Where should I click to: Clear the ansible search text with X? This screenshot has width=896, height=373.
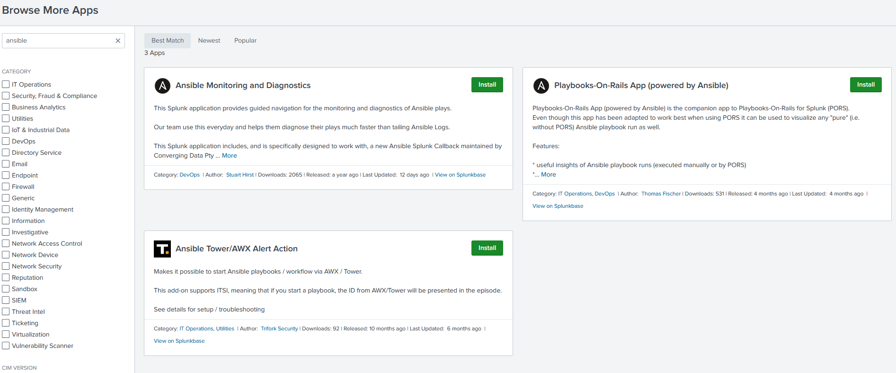coord(118,41)
